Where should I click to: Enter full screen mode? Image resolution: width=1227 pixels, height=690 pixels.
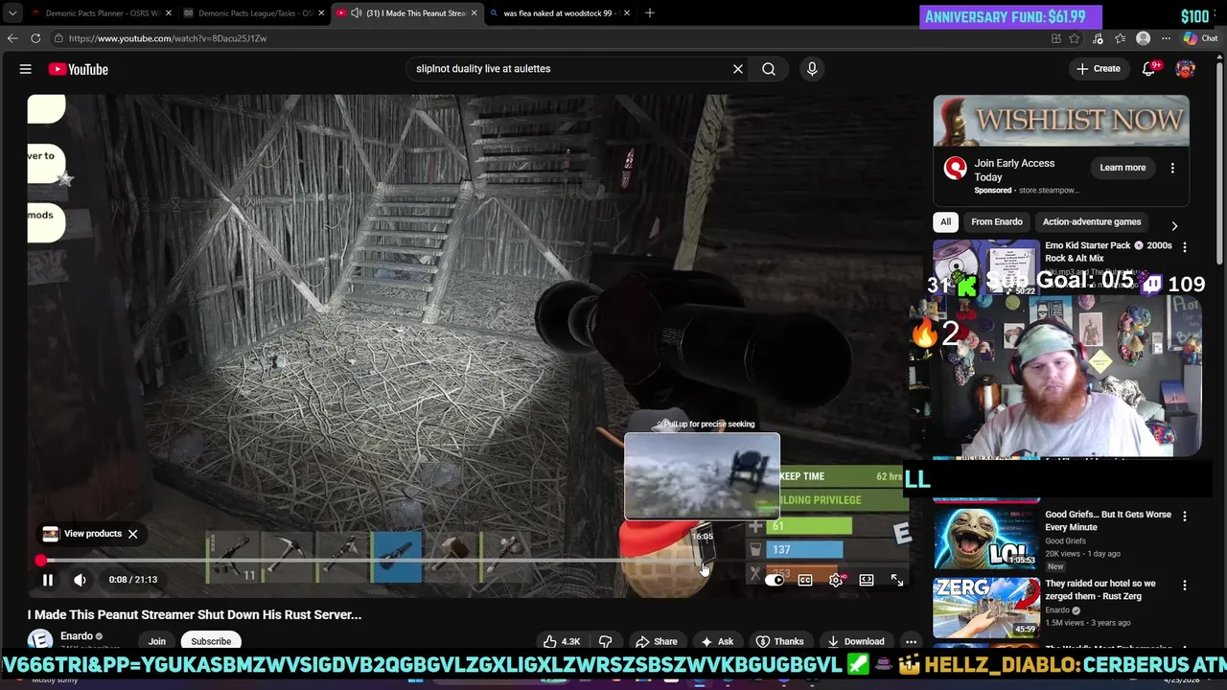pos(897,580)
